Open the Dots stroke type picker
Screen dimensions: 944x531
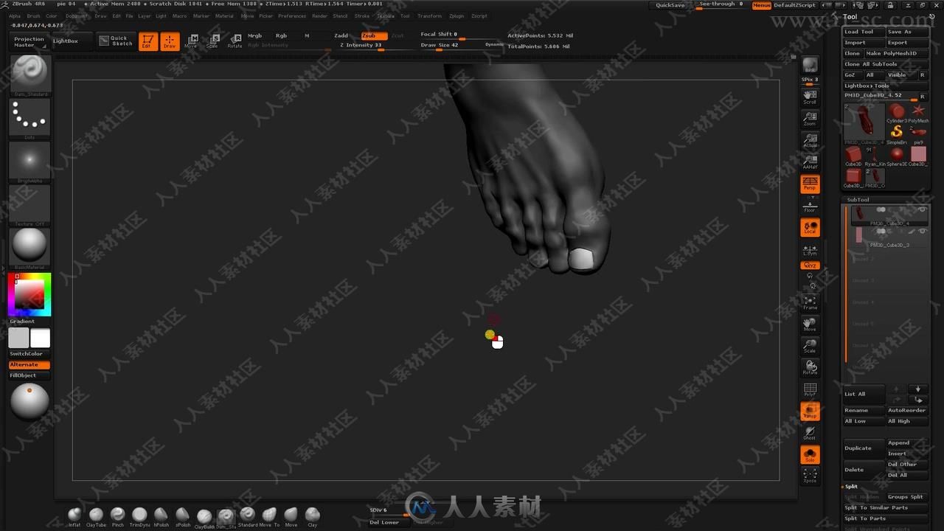coord(30,119)
